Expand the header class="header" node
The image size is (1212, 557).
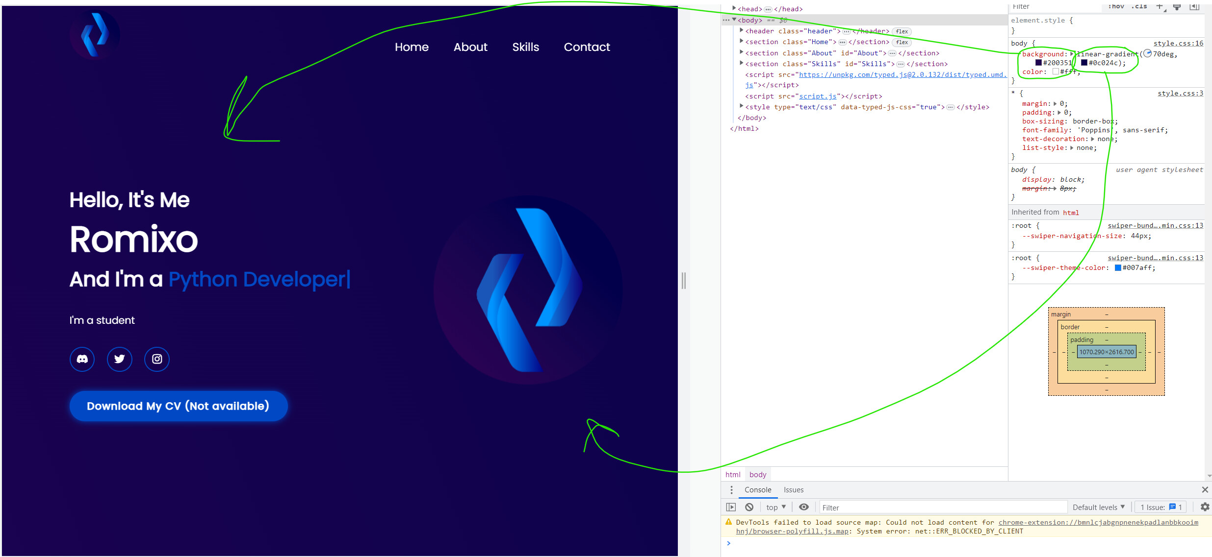(x=742, y=30)
